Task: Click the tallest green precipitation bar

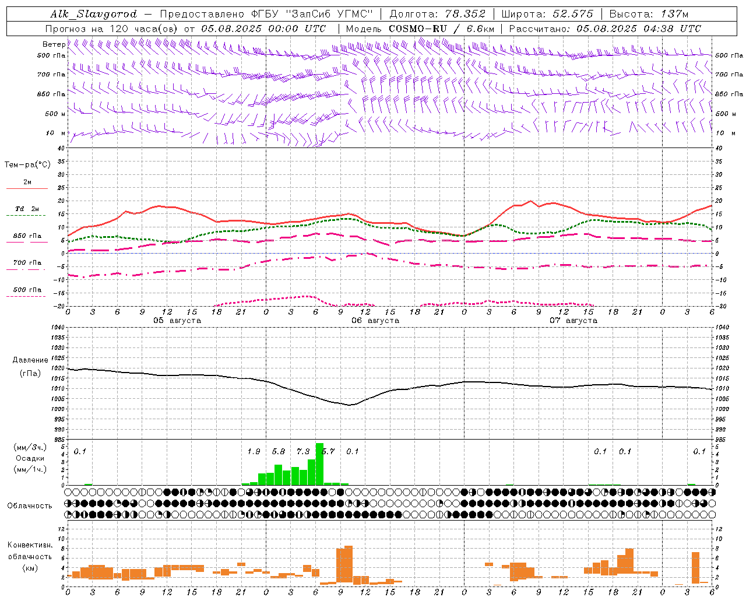Action: [319, 464]
